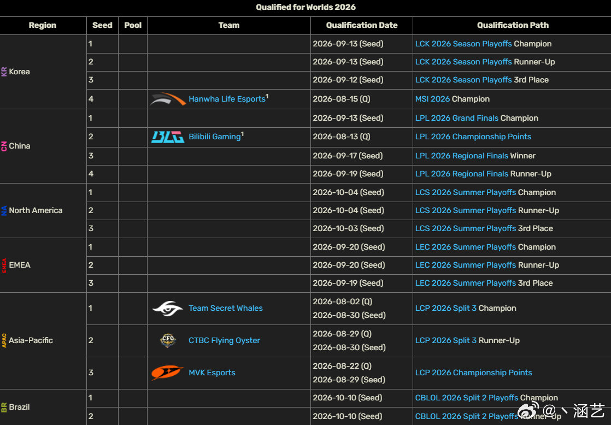This screenshot has width=611, height=425.
Task: Open the LPL 2026 Grand Finals link
Action: (457, 118)
